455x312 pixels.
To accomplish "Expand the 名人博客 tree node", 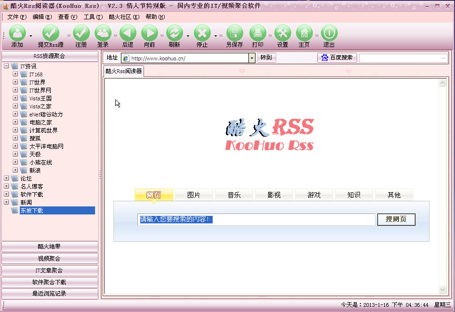I will pyautogui.click(x=7, y=186).
